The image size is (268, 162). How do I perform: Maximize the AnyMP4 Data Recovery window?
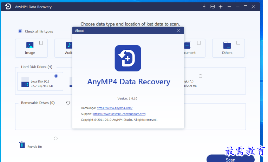246,7
